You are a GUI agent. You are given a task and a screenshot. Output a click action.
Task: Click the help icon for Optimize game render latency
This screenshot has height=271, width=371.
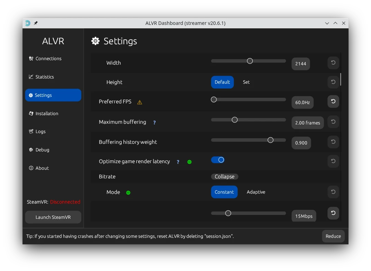click(x=178, y=162)
